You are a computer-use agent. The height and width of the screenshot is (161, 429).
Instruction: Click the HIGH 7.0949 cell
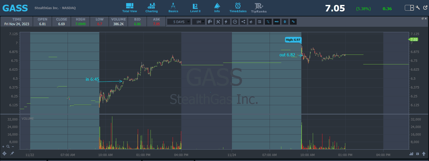pyautogui.click(x=81, y=22)
